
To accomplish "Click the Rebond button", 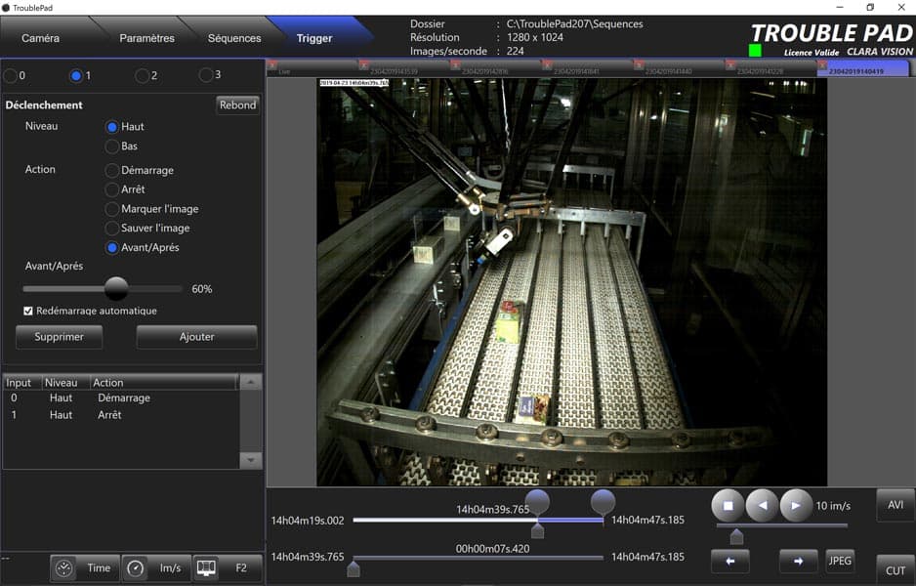I will tap(237, 105).
